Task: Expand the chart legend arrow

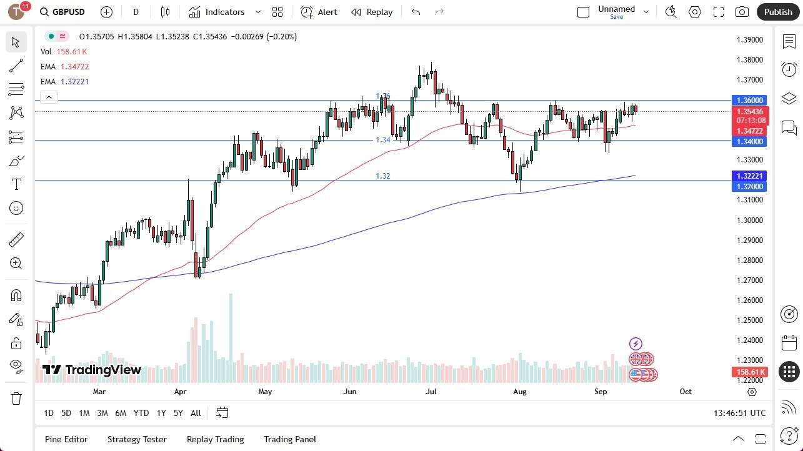Action: (x=49, y=97)
